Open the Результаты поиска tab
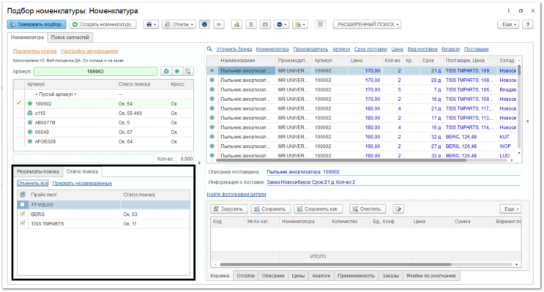Viewport: 544px width, 292px height. point(38,171)
